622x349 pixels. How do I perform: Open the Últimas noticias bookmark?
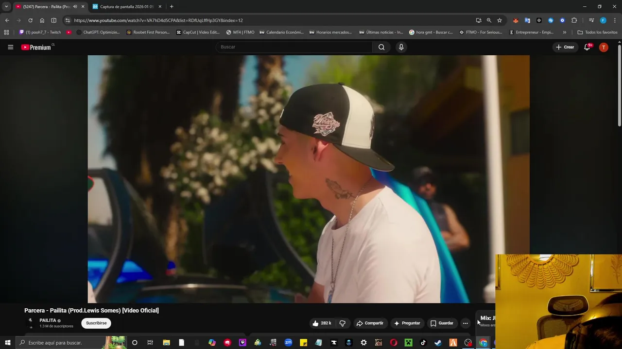[x=381, y=32]
